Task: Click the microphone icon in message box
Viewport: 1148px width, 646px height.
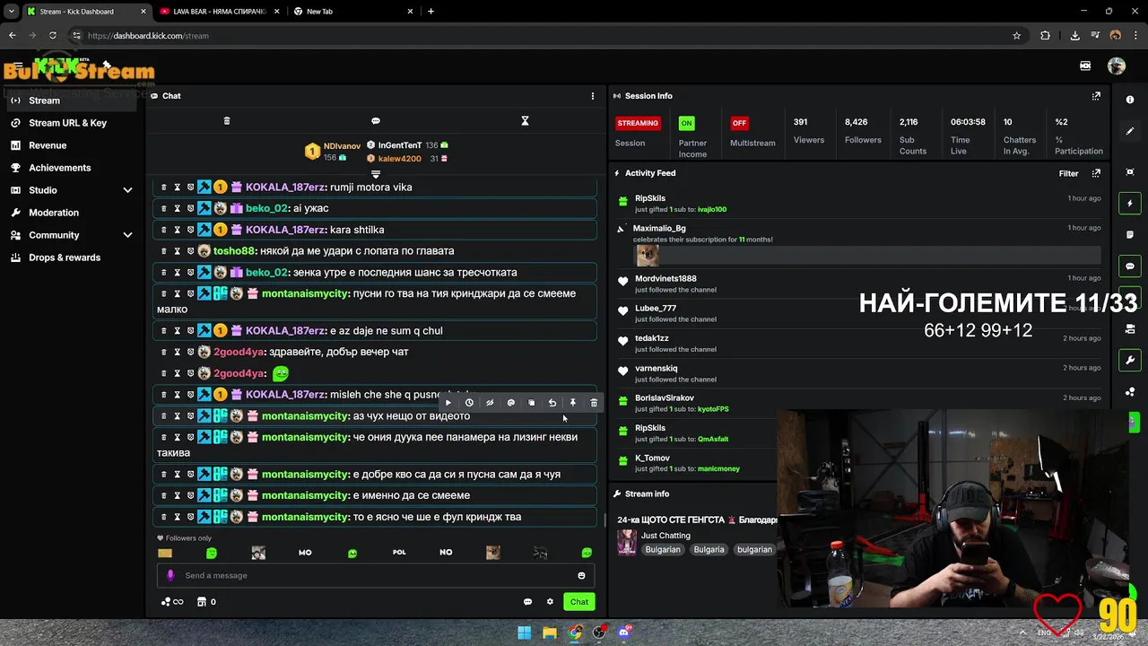Action: pos(170,576)
